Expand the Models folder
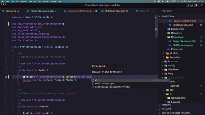The image size is (205, 115). (x=174, y=53)
